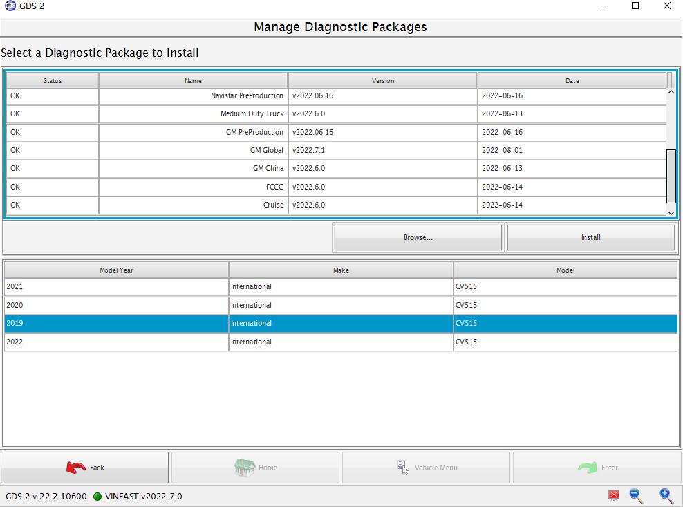Click the Install button
Image resolution: width=683 pixels, height=507 pixels.
pos(590,237)
